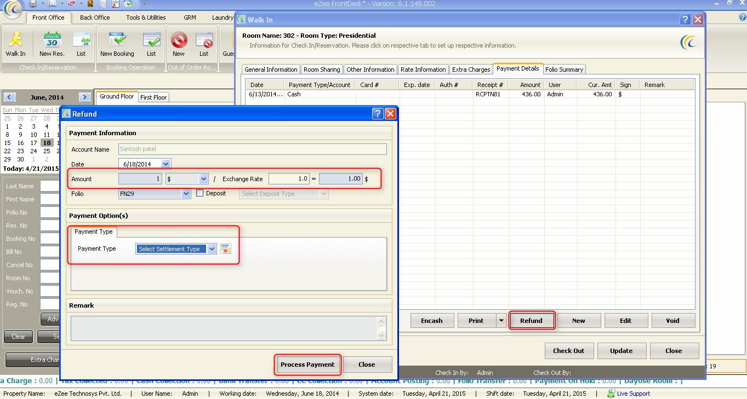Click the Check Out button
Image resolution: width=747 pixels, height=399 pixels.
(x=568, y=351)
